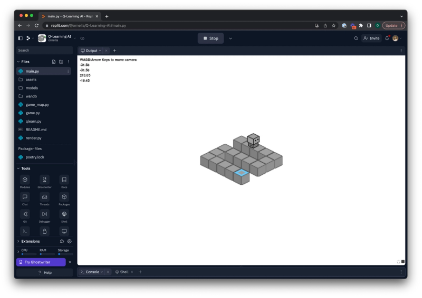Open the Secrets tool with padlock icon
This screenshot has width=422, height=298.
click(44, 231)
